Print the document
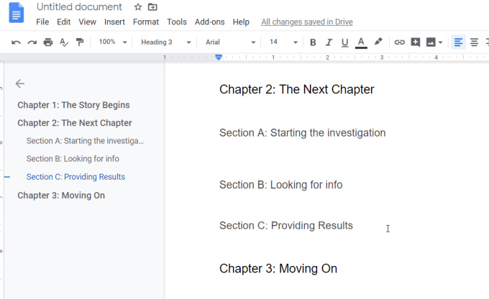The width and height of the screenshot is (489, 299). pyautogui.click(x=48, y=42)
